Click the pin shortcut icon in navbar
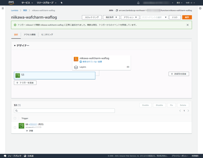The image size is (203, 158). pos(61,3)
